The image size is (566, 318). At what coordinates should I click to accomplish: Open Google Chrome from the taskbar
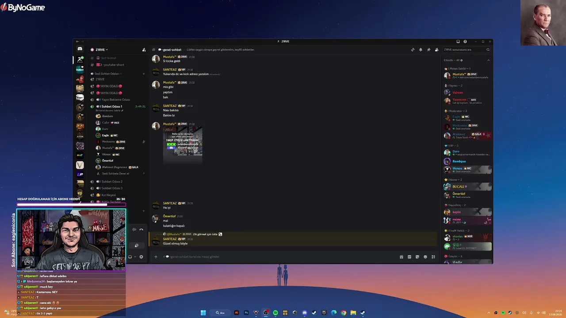point(344,313)
